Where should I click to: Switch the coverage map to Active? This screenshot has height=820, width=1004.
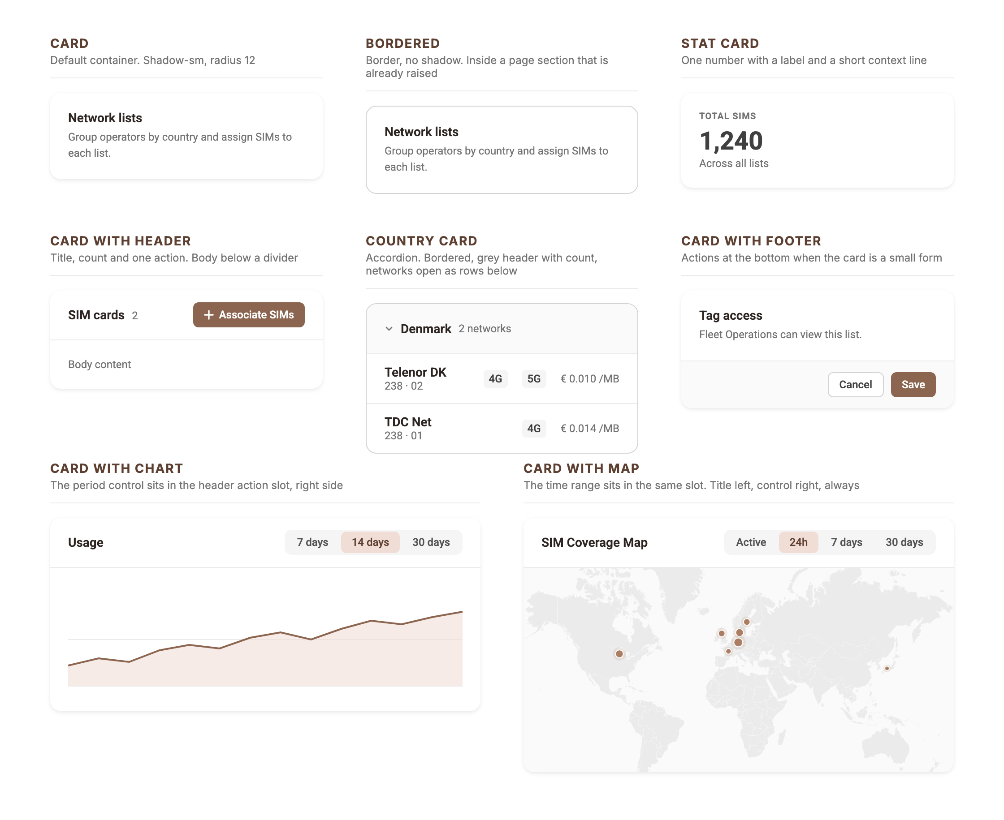751,542
